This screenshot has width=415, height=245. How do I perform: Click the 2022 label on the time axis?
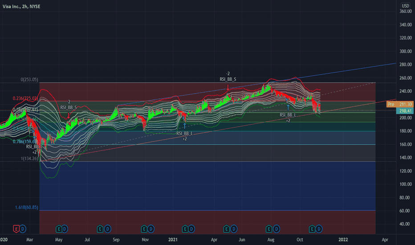click(x=343, y=240)
